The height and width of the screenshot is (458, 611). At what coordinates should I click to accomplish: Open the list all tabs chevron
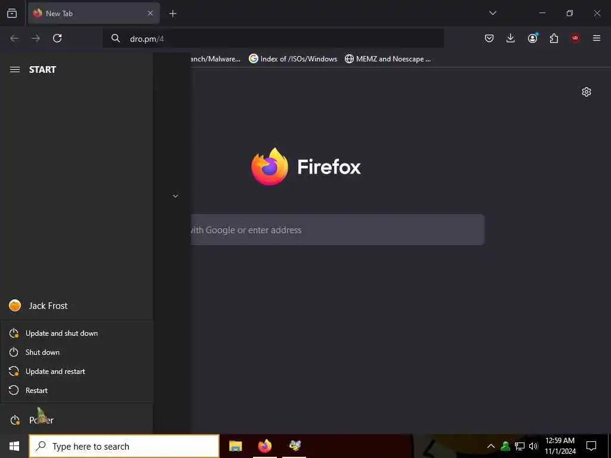[492, 13]
